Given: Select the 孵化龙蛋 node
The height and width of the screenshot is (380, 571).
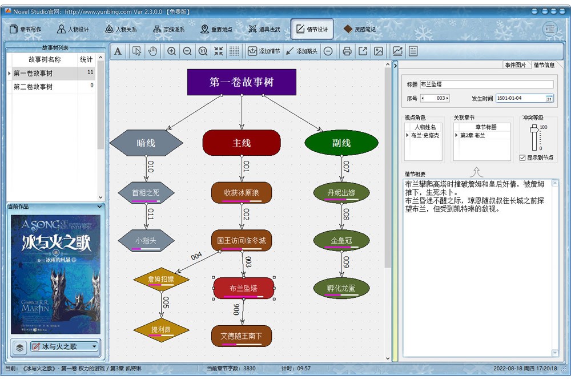Looking at the screenshot, I should (341, 288).
